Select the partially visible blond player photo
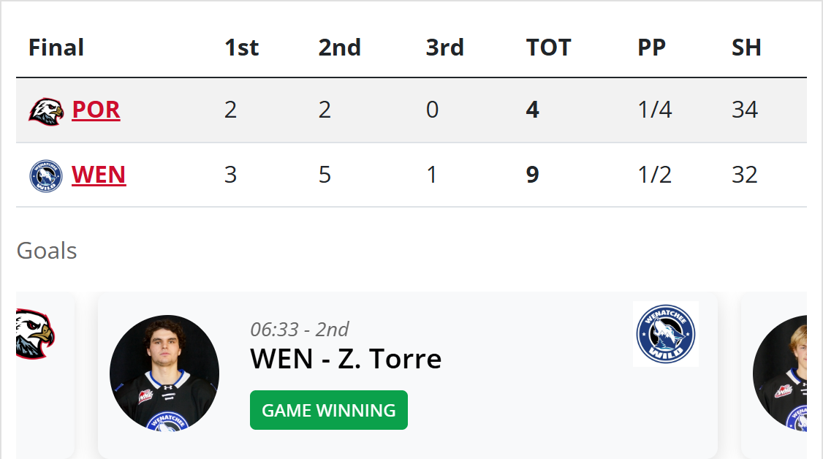823x459 pixels. (781, 373)
